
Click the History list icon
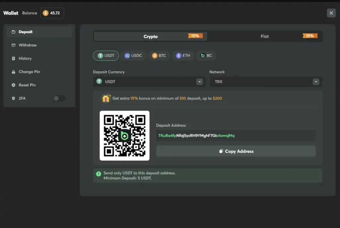[x=13, y=58]
